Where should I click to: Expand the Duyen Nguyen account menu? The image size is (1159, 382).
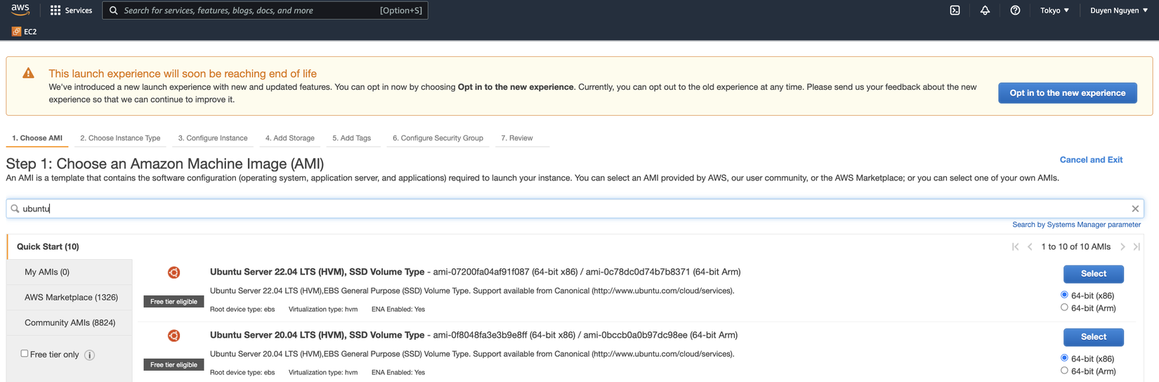point(1118,11)
